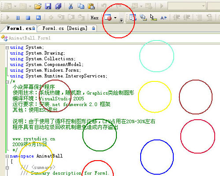Click the Start Debugging arrow in top toolbar
Image resolution: width=220 pixels, height=176 pixels.
point(162,6)
